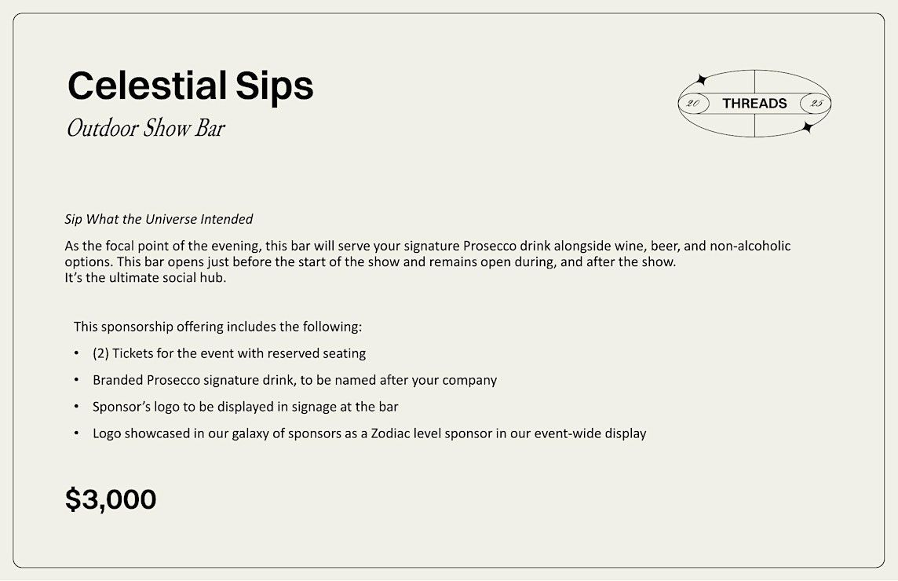Viewport: 898px width, 581px height.
Task: Click the sponsor's logo signage bullet
Action: tap(245, 407)
